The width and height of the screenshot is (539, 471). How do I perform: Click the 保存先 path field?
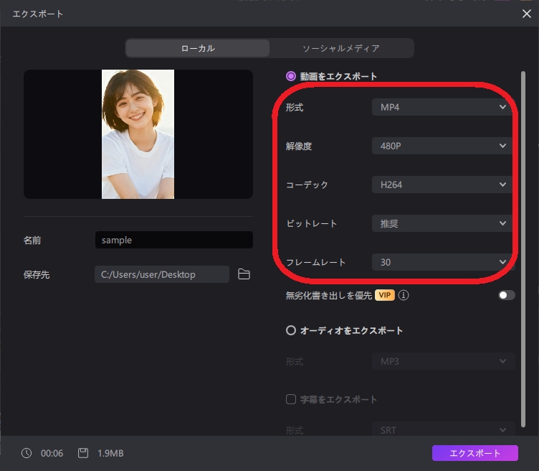point(162,274)
